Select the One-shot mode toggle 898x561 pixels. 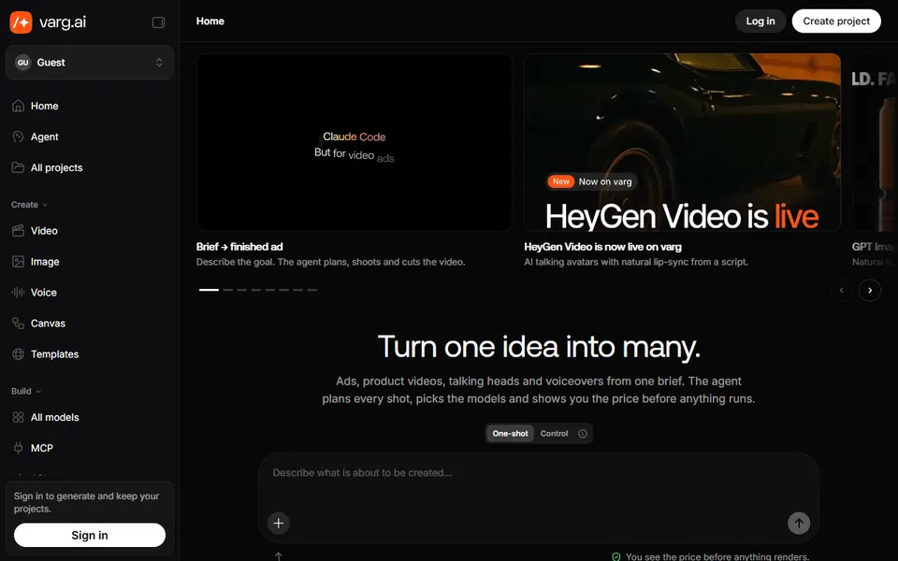click(510, 434)
